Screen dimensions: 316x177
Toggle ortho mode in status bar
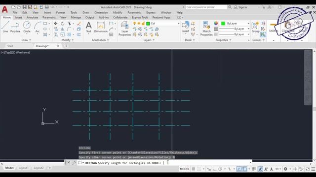[215, 169]
